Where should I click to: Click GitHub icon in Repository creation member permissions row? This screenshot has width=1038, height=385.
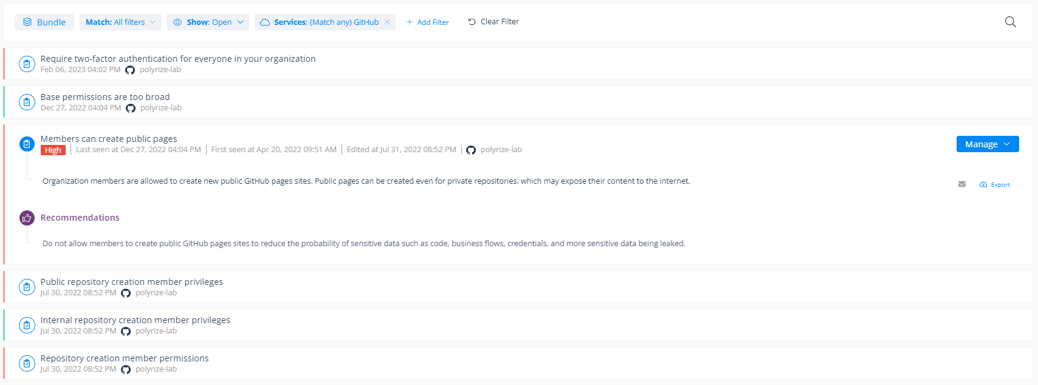[126, 370]
